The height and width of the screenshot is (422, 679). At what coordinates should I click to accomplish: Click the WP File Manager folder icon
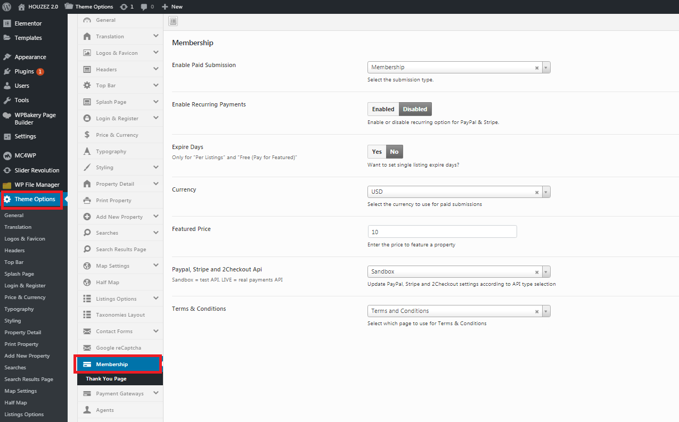click(7, 185)
